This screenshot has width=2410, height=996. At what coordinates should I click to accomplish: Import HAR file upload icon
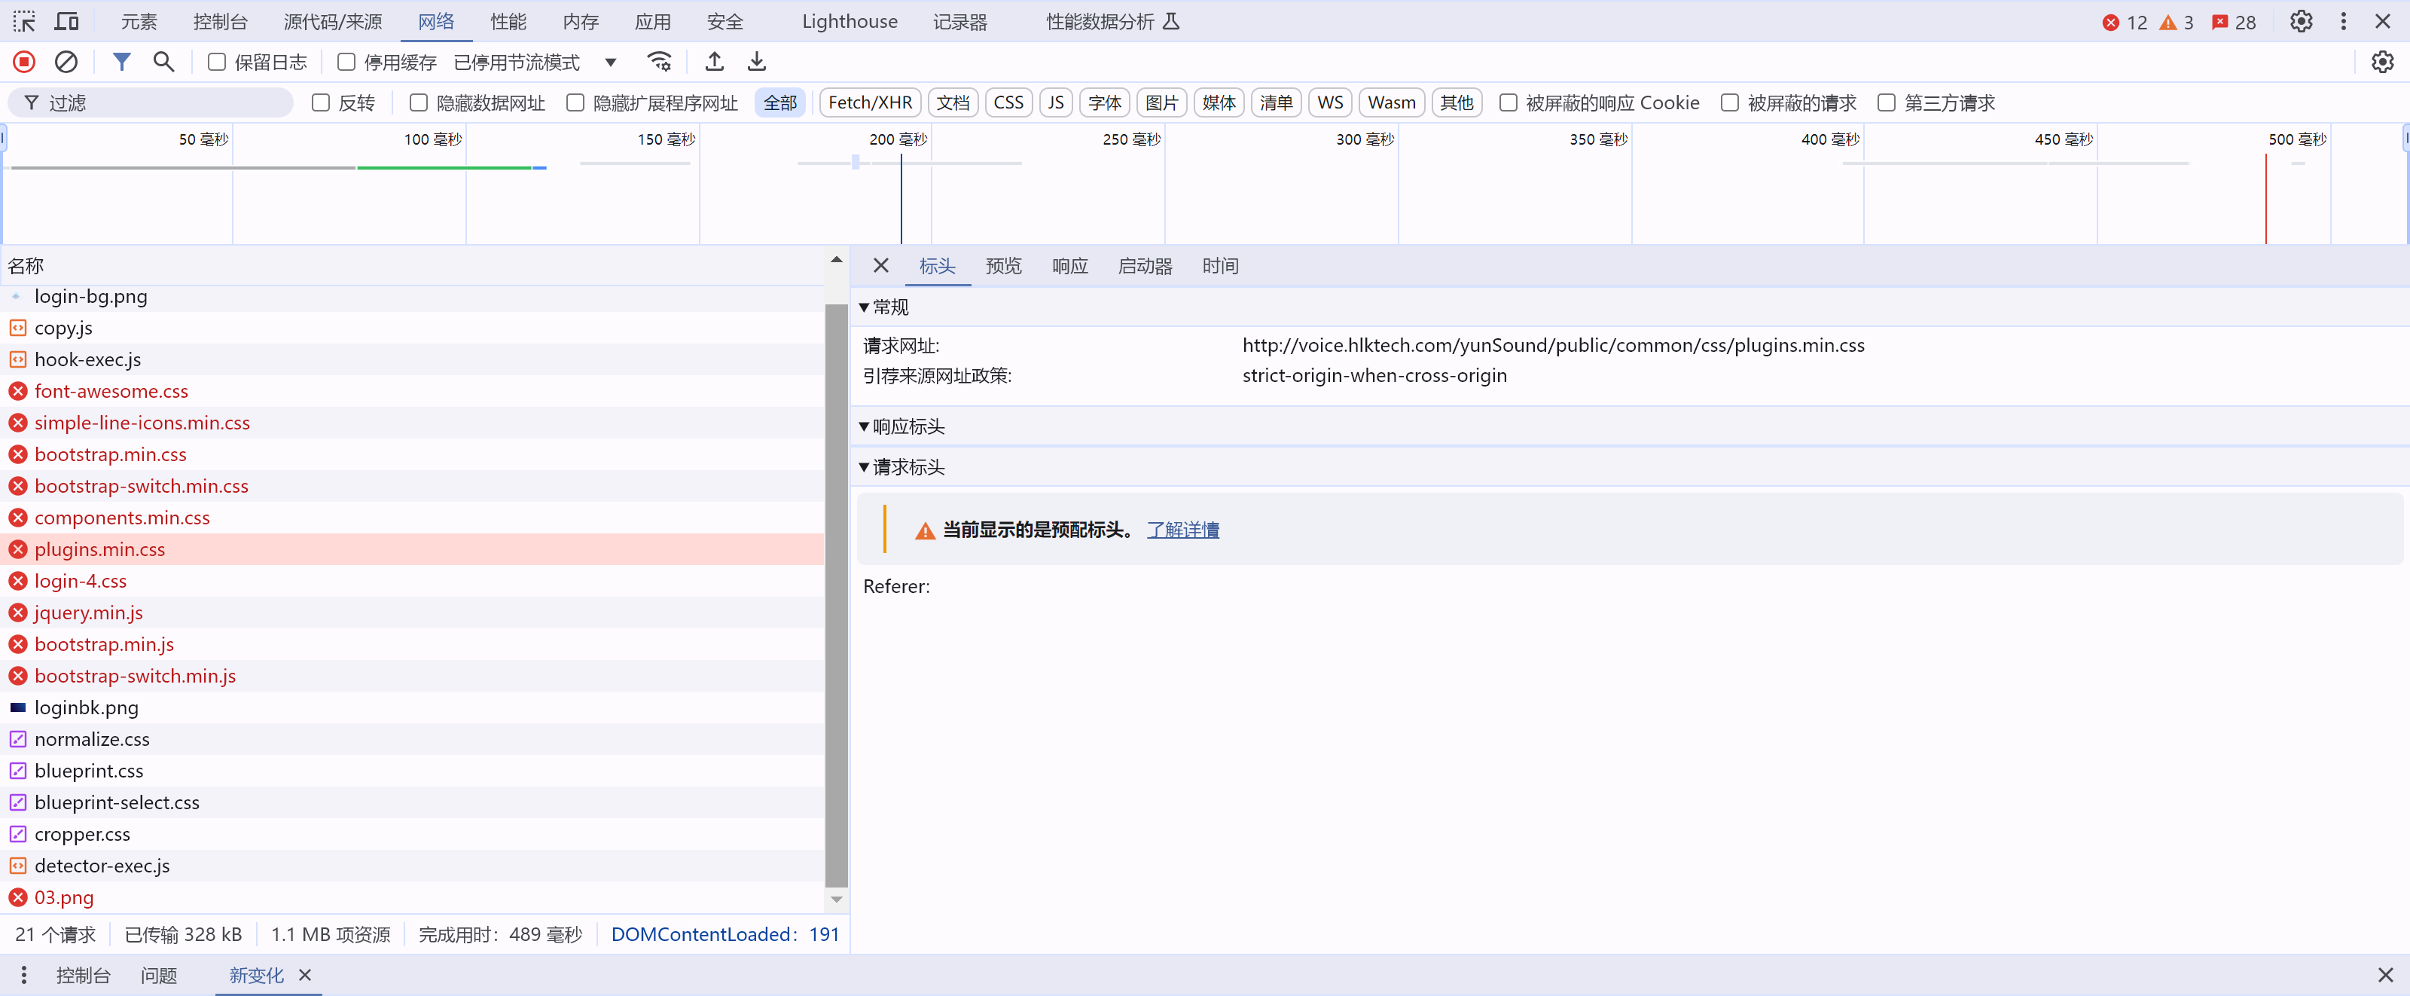tap(715, 62)
